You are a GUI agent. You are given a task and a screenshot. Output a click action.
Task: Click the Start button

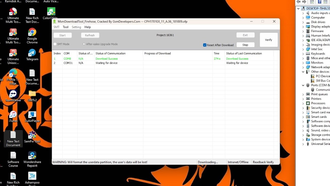[x=63, y=35]
